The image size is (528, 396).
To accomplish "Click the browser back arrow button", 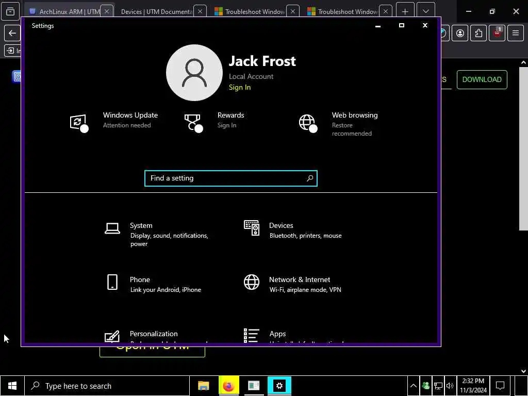I will click(x=12, y=33).
